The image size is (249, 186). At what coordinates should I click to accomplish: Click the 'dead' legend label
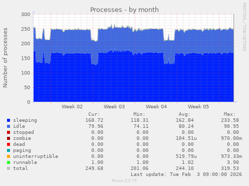19,144
